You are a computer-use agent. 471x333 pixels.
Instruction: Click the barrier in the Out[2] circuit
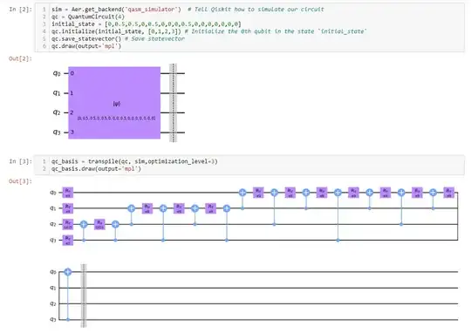click(x=173, y=103)
